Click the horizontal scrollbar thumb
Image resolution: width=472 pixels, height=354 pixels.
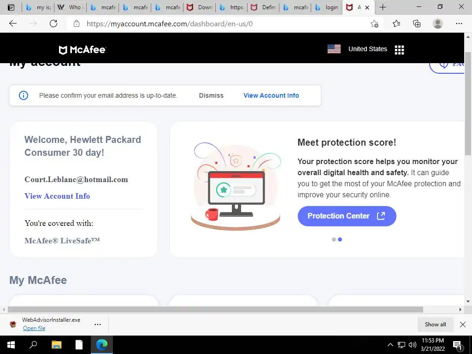click(x=215, y=309)
